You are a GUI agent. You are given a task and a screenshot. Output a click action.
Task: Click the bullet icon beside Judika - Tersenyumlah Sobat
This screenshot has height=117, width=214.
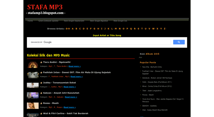(x=41, y=83)
